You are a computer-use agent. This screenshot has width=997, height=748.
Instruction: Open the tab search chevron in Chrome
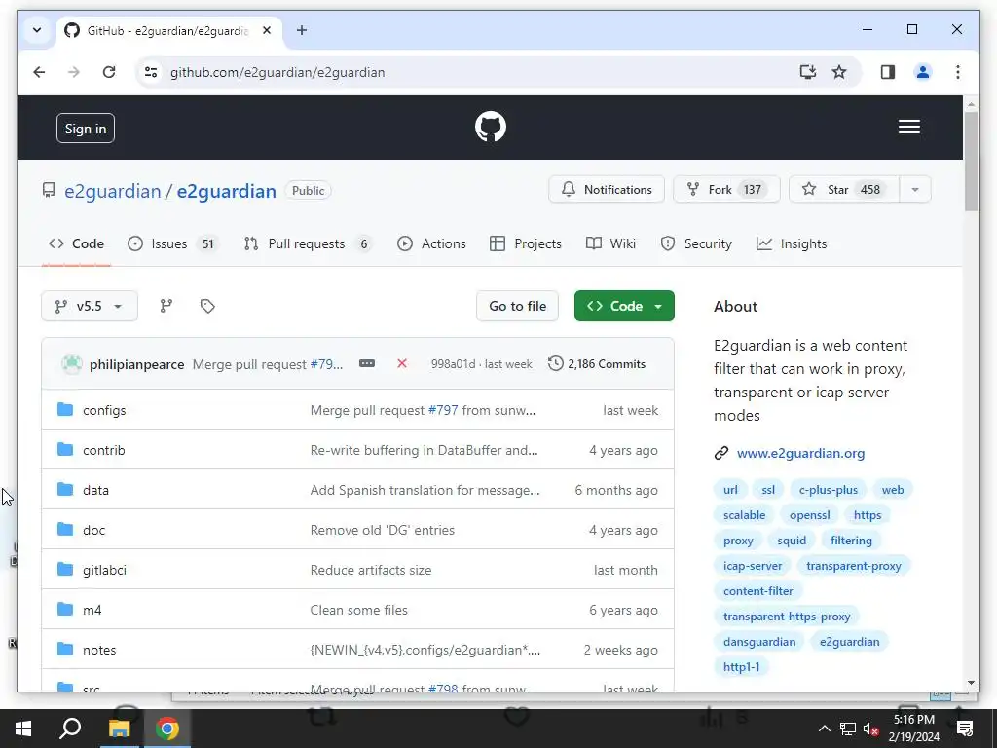[x=37, y=30]
